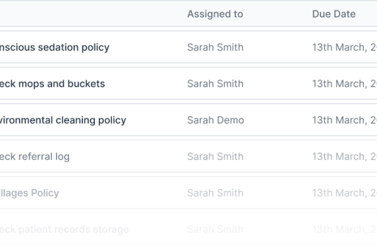The height and width of the screenshot is (251, 377).
Task: Select the due date for the referral log
Action: (x=344, y=157)
